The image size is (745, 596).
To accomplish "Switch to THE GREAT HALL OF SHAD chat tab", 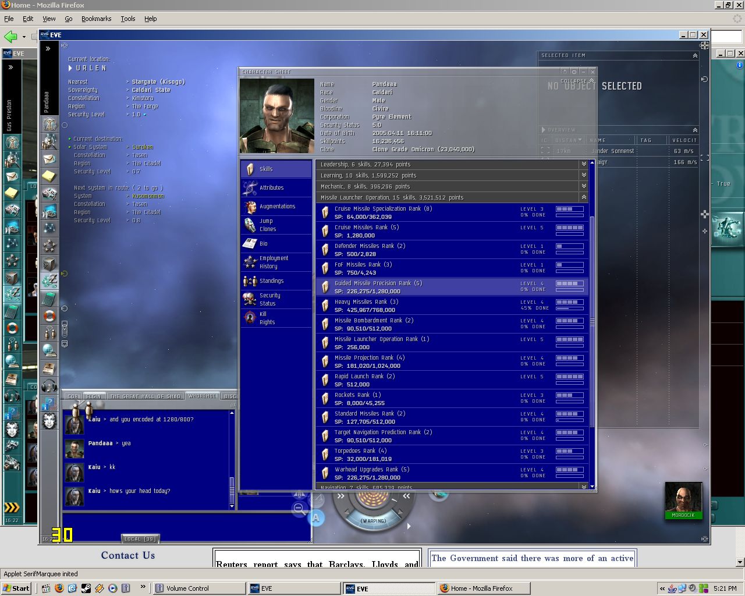I will [x=145, y=396].
